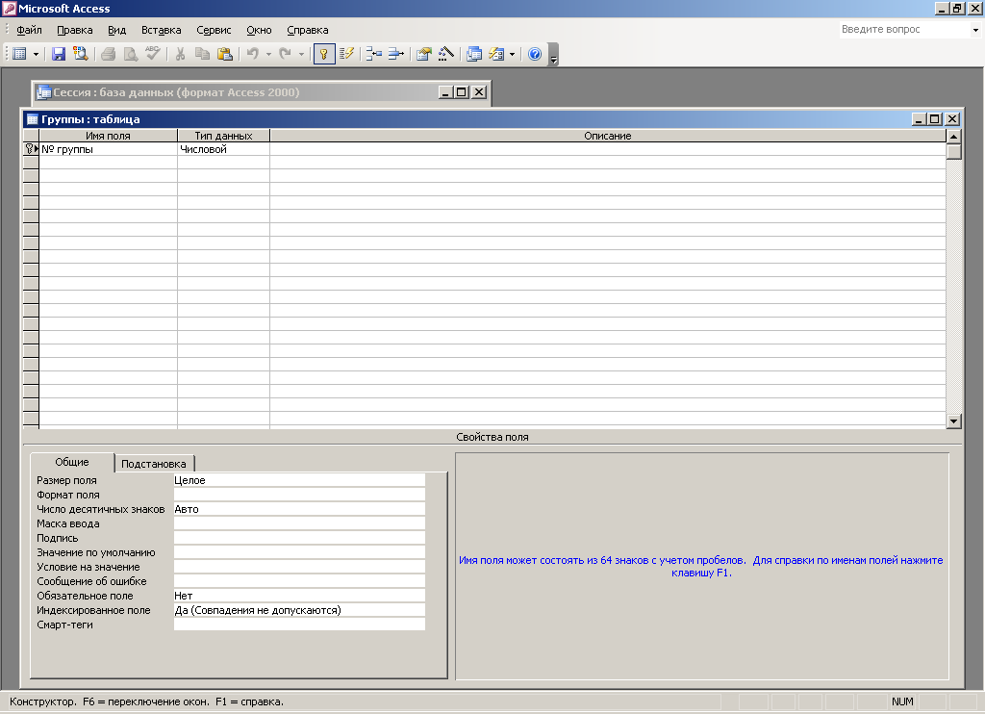
Task: Open the Undo history dropdown arrow
Action: pos(268,54)
